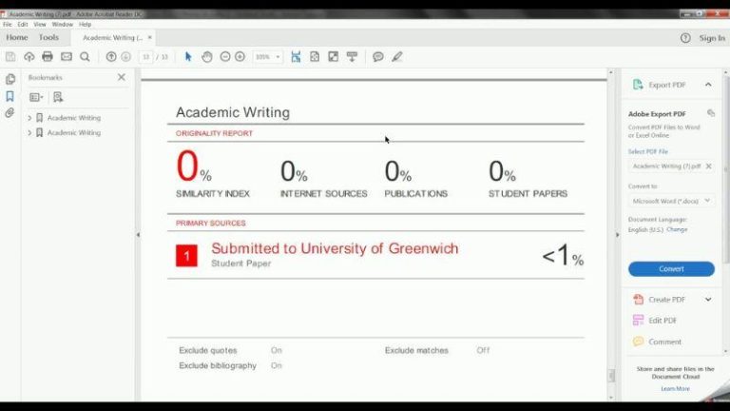Click Submitted to University of Greenwich text
730x411 pixels.
coord(335,248)
